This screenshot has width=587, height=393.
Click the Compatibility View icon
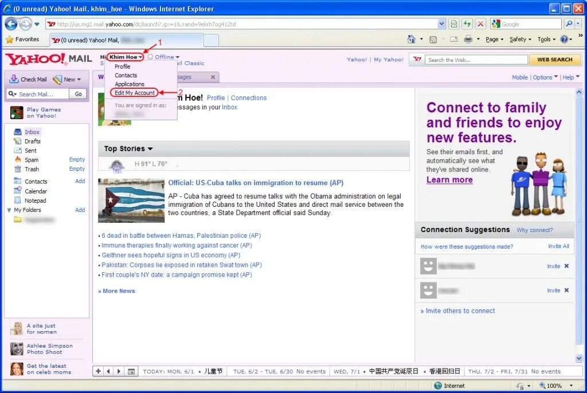click(454, 24)
